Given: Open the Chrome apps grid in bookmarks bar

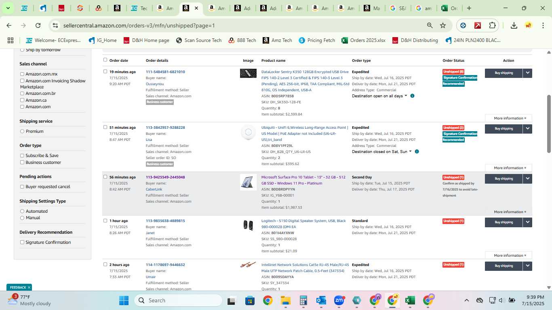Looking at the screenshot, I should 11,40.
